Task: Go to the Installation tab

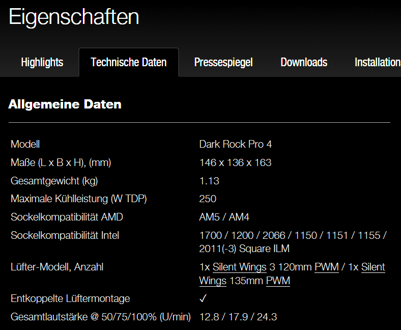Action: [x=378, y=62]
